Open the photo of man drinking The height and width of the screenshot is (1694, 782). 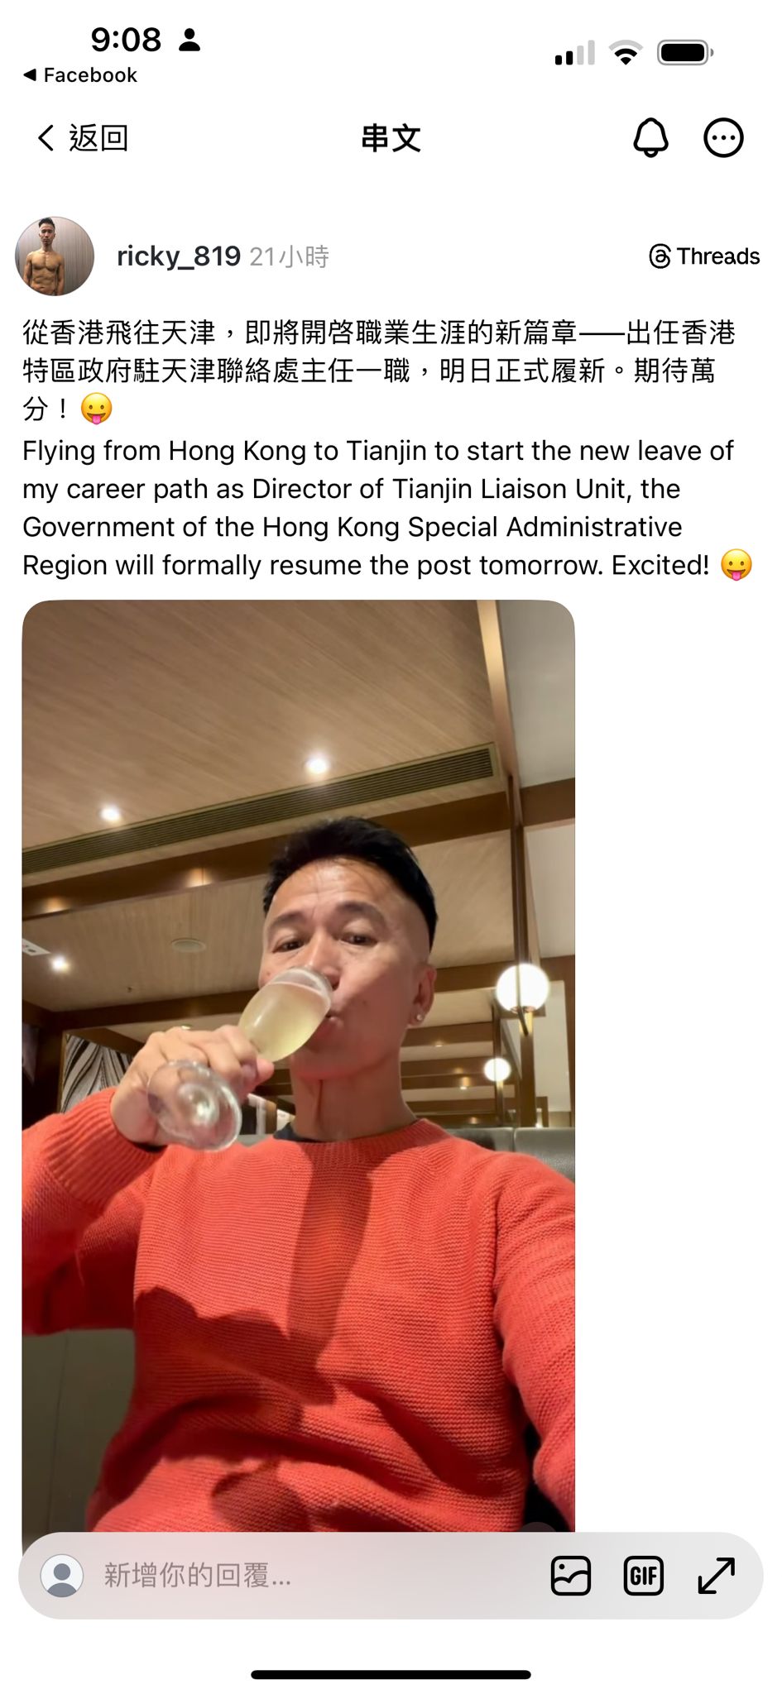click(298, 1067)
